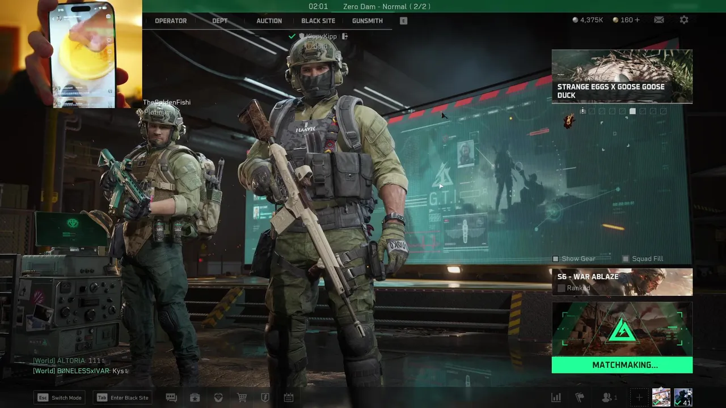This screenshot has width=726, height=408.
Task: Click the Tab Enter Black Site button
Action: [x=123, y=398]
